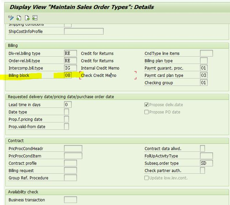
Task: Click the Subseq.order type label
Action: point(161,163)
